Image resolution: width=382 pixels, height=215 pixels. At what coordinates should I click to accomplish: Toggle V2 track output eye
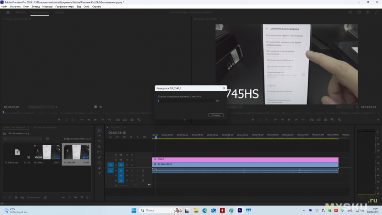(x=132, y=160)
